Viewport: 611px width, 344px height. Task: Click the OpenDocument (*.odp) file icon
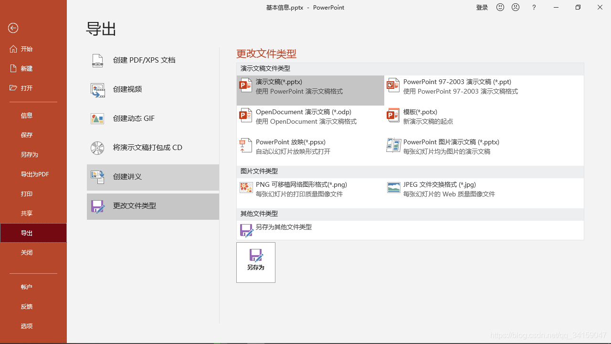[x=246, y=116]
